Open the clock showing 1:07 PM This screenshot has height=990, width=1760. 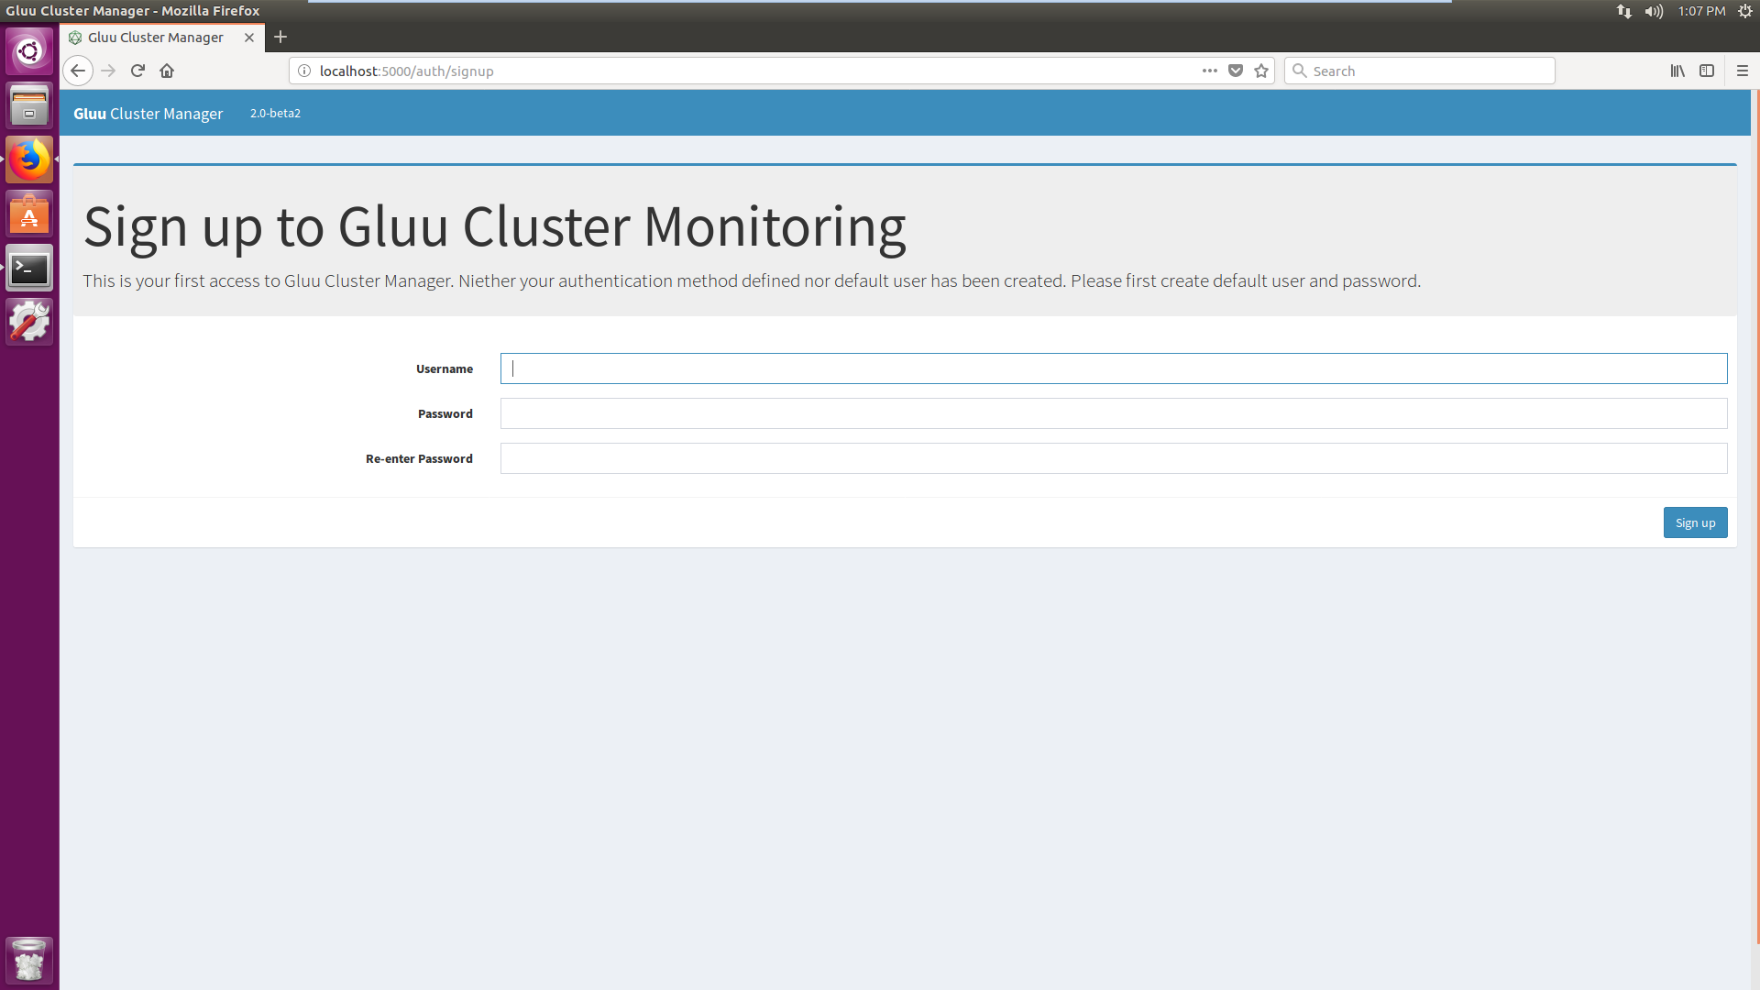(1701, 11)
